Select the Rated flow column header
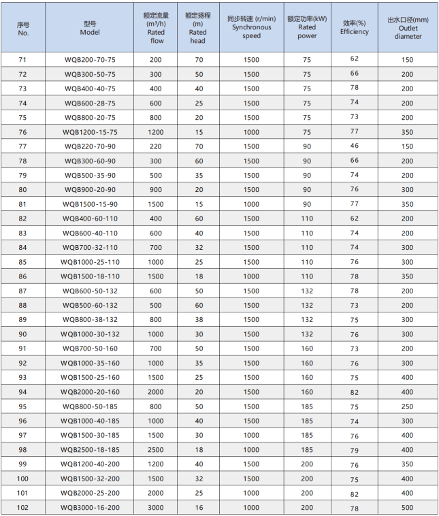 (x=156, y=28)
